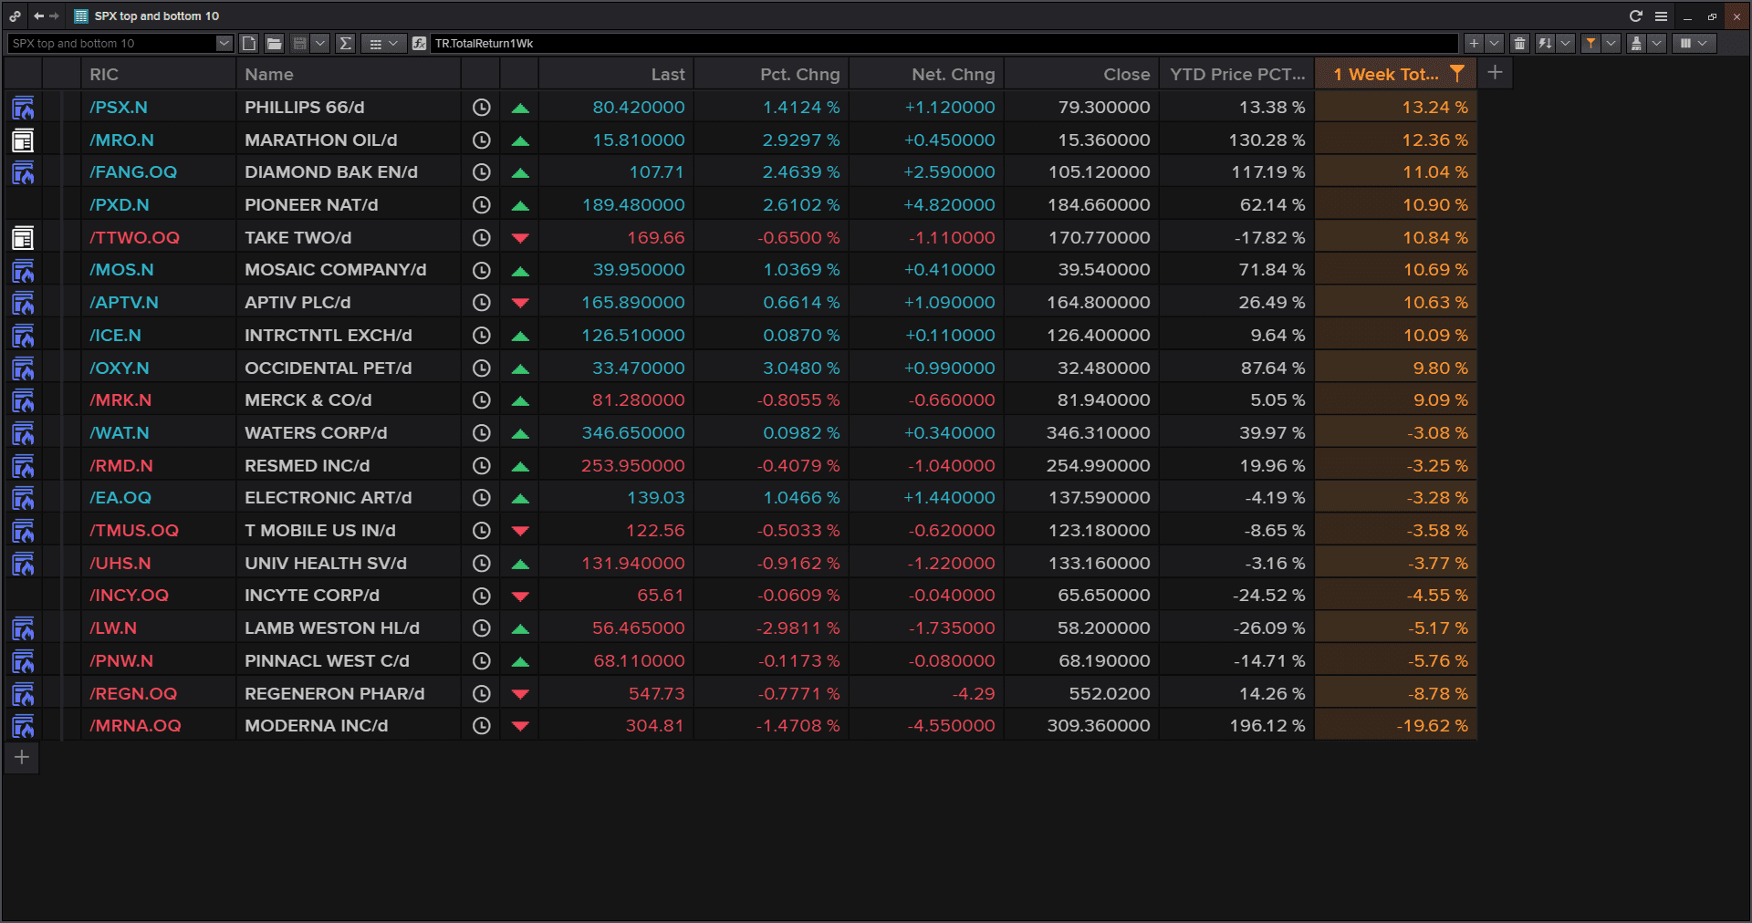Open the hamburger menu in title bar
This screenshot has height=923, width=1752.
pyautogui.click(x=1661, y=16)
